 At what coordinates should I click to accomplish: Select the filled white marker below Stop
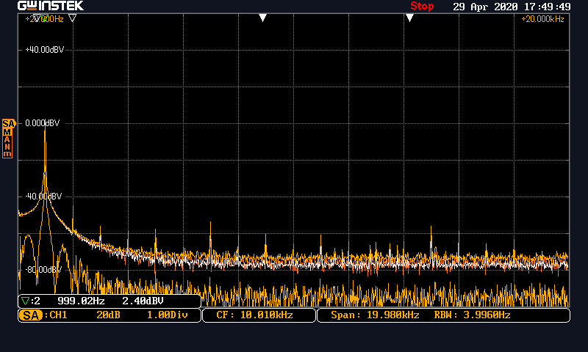(x=409, y=18)
